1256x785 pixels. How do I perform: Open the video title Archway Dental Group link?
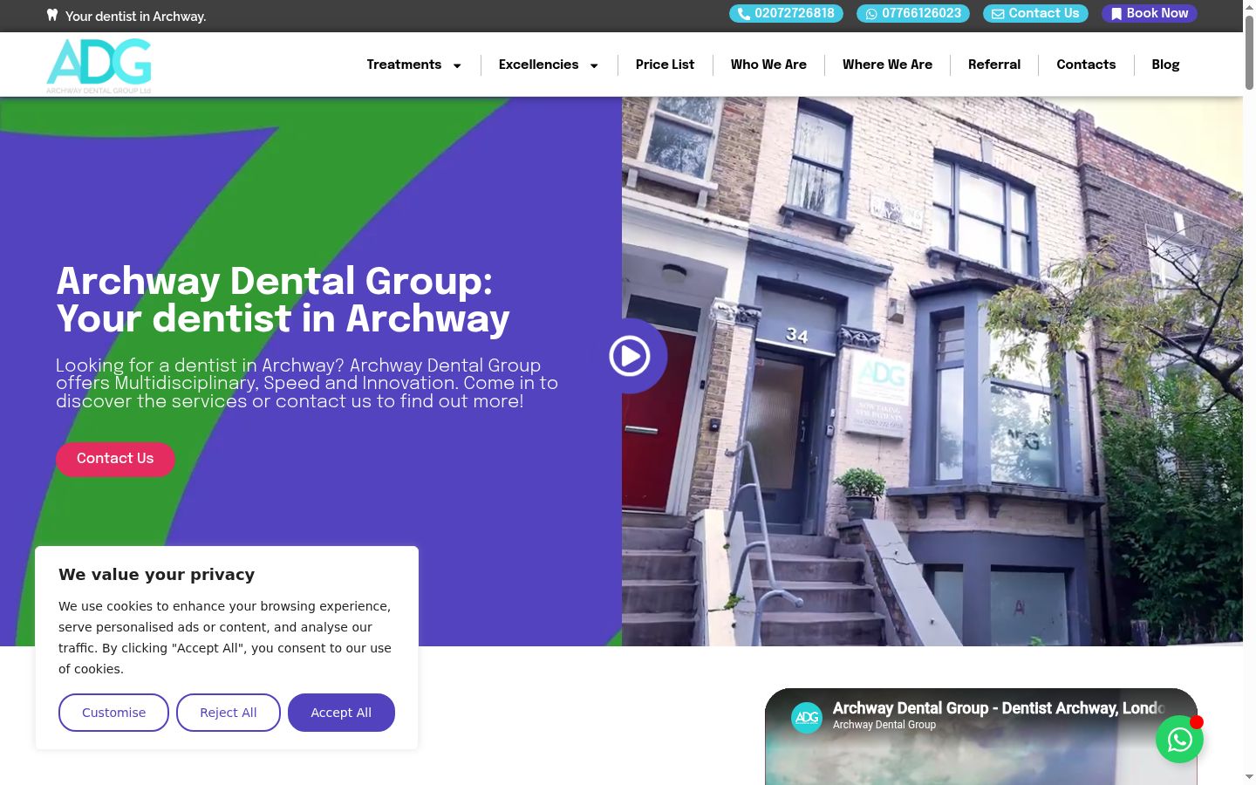pos(999,708)
